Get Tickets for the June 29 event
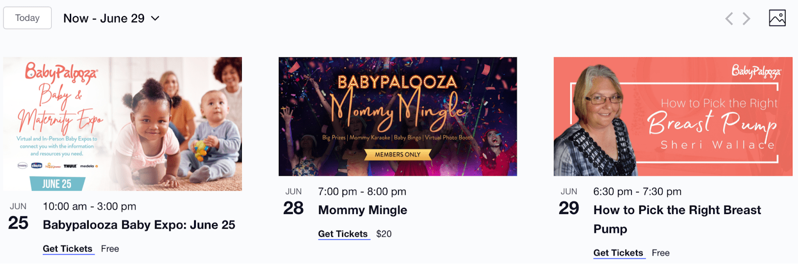 [618, 253]
